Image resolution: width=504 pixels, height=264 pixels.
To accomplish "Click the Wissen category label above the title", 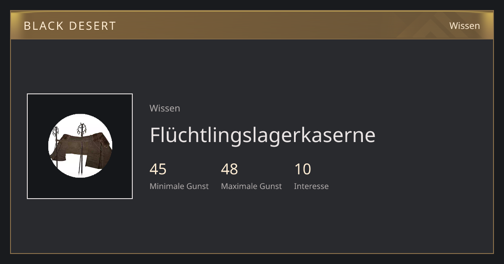I will 165,108.
